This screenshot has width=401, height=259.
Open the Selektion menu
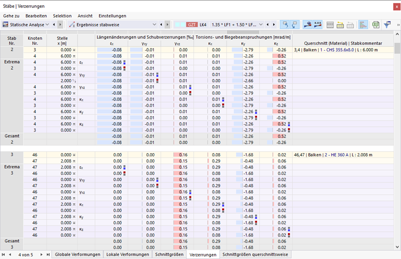click(62, 16)
